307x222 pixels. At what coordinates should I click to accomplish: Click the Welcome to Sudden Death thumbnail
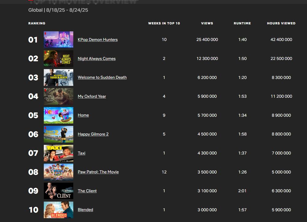point(59,77)
